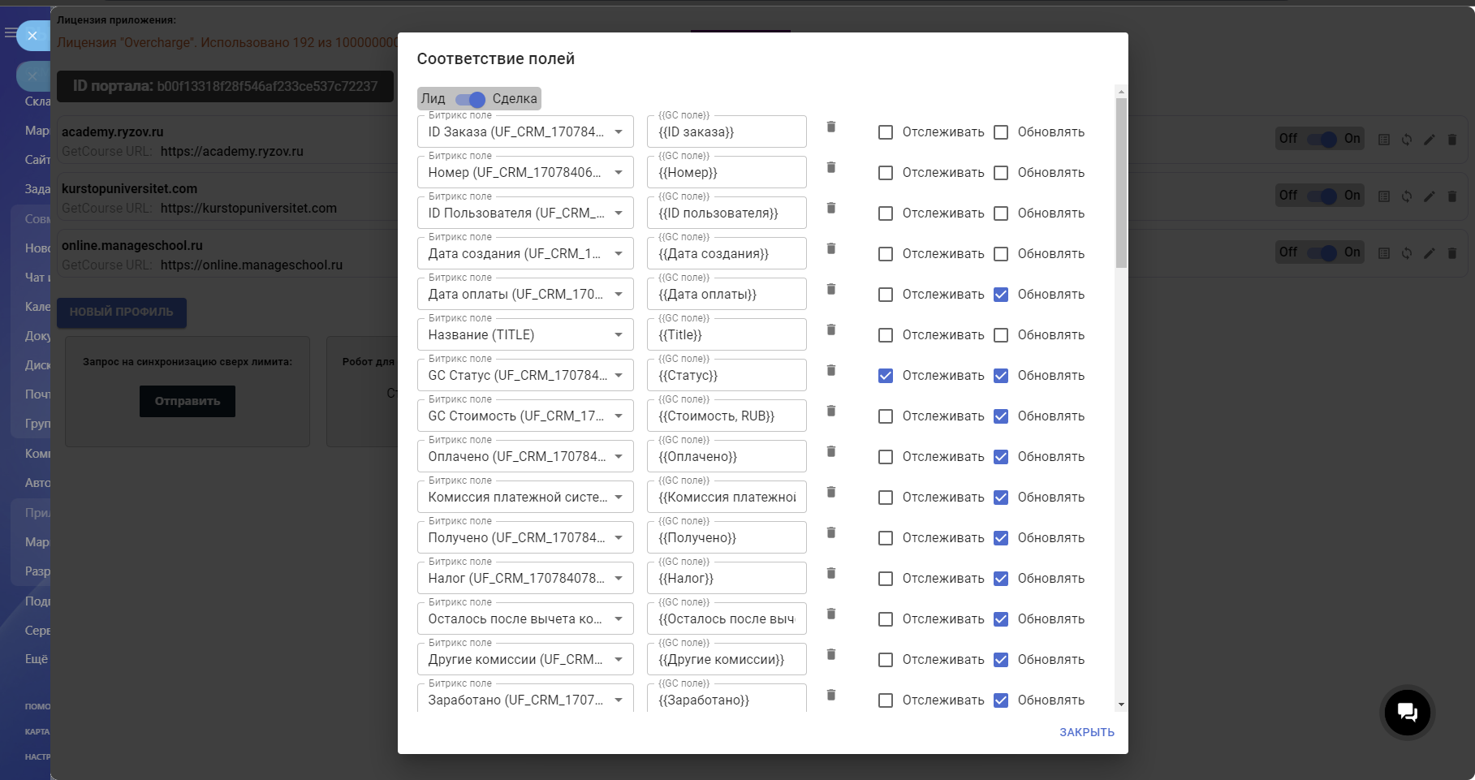Remove the GC Статус mapping row
Viewport: 1475px width, 780px height.
point(830,371)
